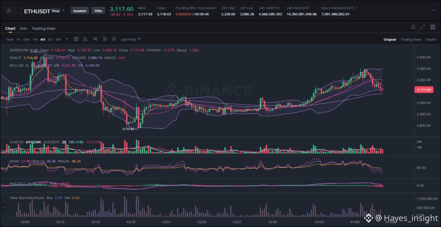Click the Mark price 3,117.59
The image size is (441, 227).
pyautogui.click(x=145, y=14)
